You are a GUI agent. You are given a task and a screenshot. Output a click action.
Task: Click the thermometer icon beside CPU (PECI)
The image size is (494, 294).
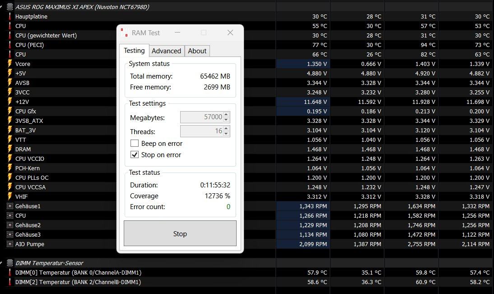10,45
